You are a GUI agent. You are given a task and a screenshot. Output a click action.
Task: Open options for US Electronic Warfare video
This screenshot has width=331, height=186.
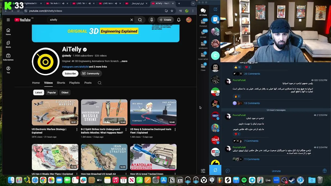click(x=77, y=129)
